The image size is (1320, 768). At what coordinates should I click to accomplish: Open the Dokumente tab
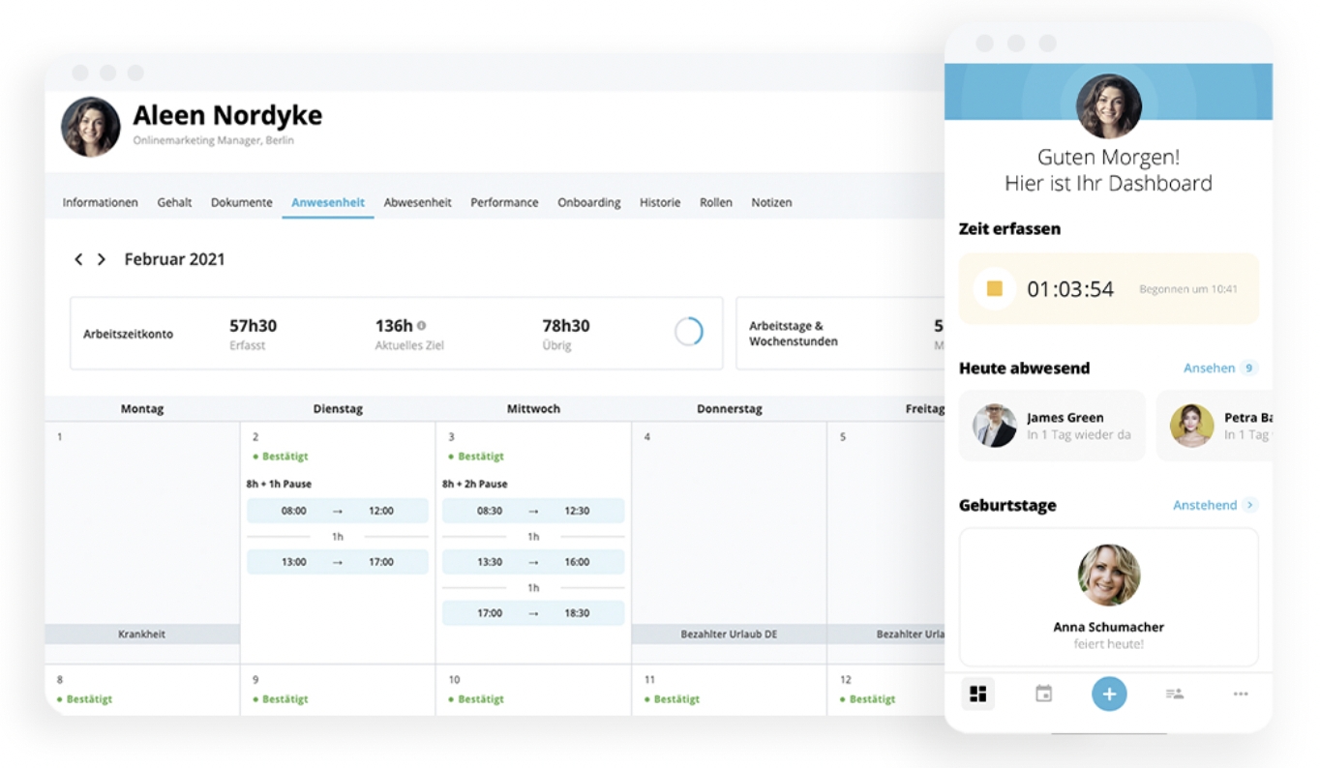pos(241,203)
